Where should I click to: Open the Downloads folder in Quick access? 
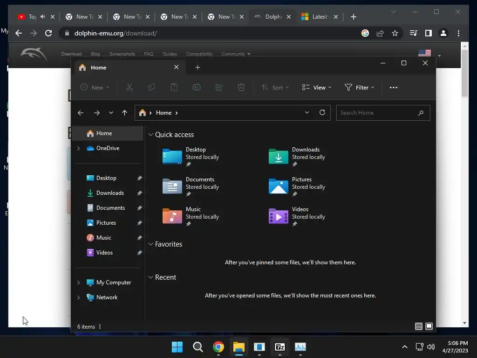point(297,157)
